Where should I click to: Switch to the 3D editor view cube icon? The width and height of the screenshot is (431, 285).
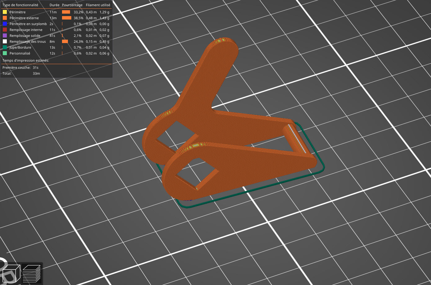pos(11,273)
